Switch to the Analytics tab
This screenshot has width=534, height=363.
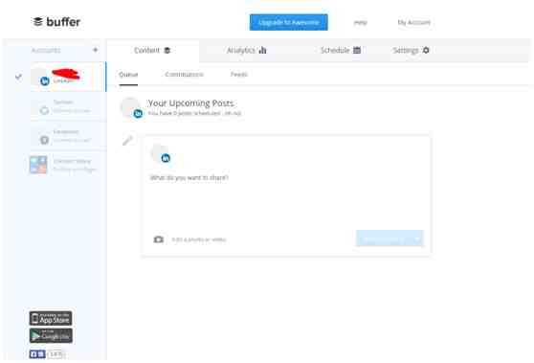tap(247, 51)
